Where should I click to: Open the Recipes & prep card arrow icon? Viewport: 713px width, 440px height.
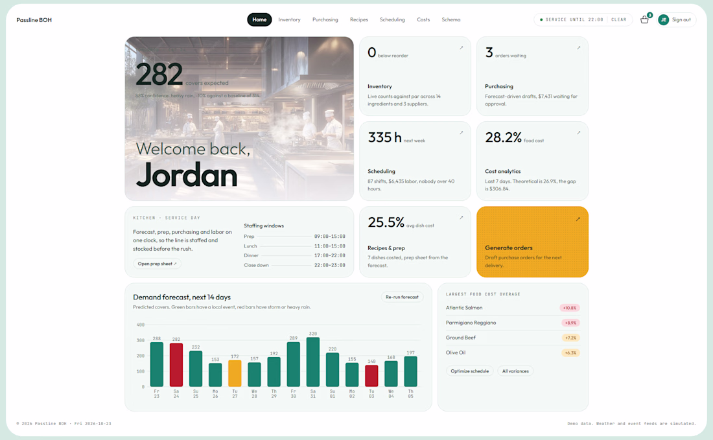tap(461, 218)
